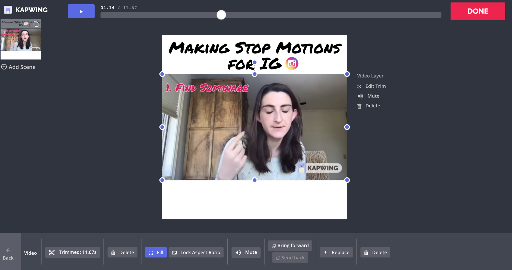512x270 pixels.
Task: Open the Trimmed: 11.67s trim editor
Action: click(72, 252)
